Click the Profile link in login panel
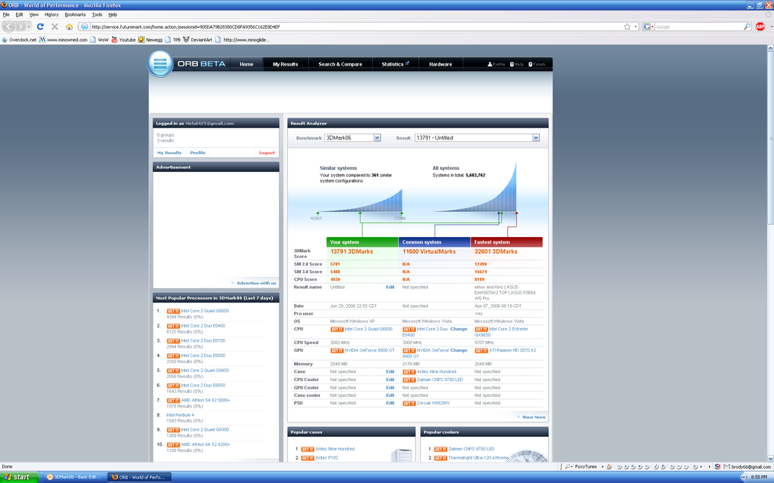 tap(197, 152)
